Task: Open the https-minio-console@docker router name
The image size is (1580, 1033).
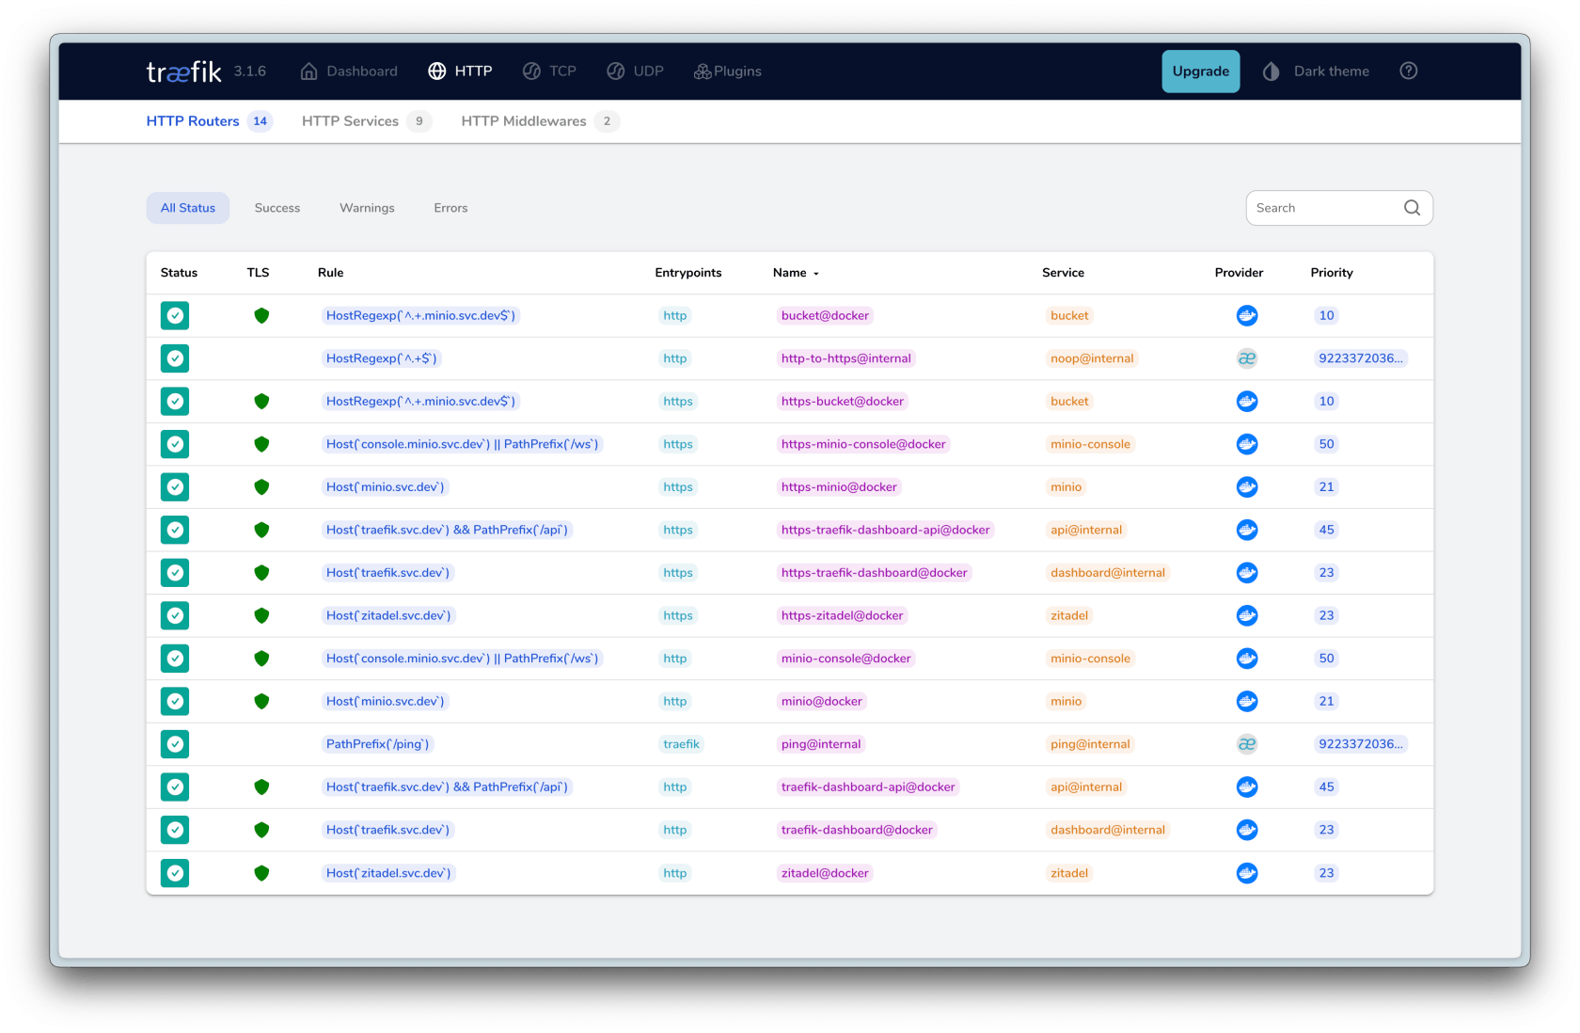Action: click(863, 444)
